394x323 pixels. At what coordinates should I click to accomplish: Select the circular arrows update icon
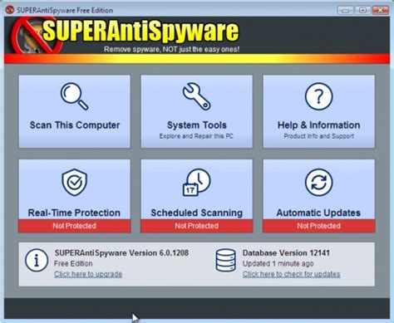pos(319,182)
